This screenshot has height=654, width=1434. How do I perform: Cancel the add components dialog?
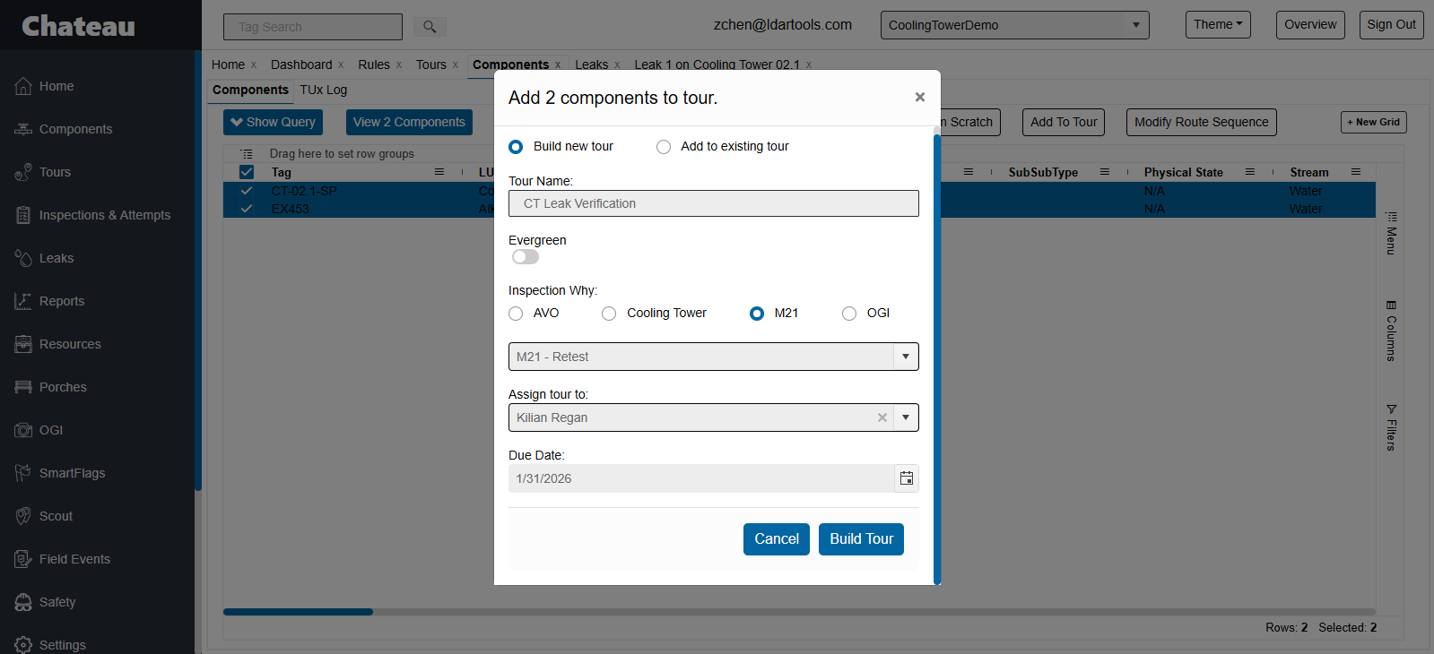776,539
